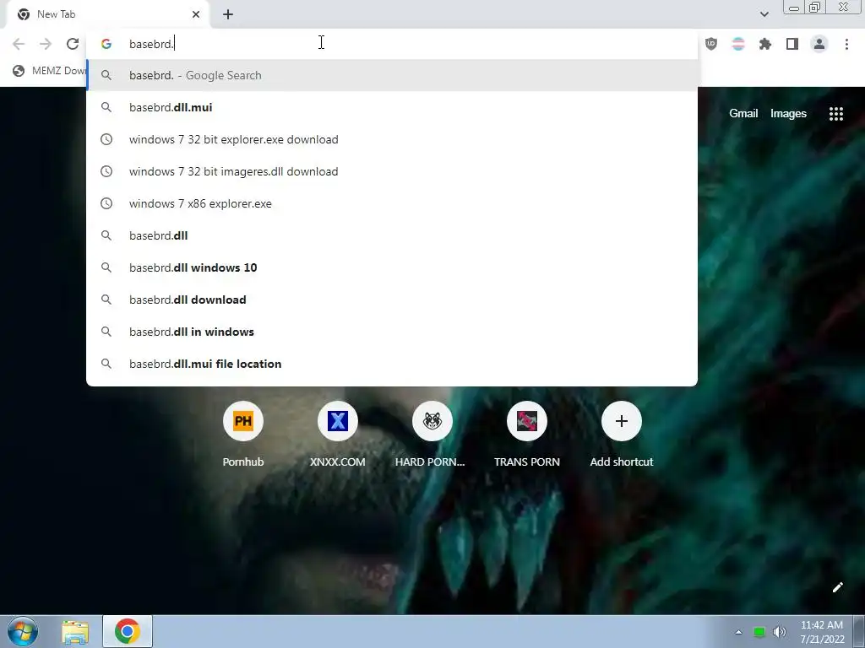This screenshot has width=865, height=648.
Task: Close the New Tab tab
Action: point(196,14)
